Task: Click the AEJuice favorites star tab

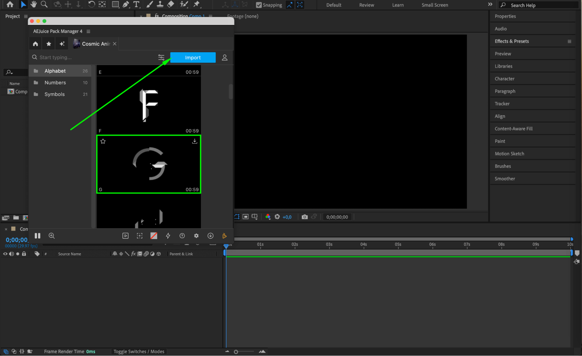Action: pos(49,44)
